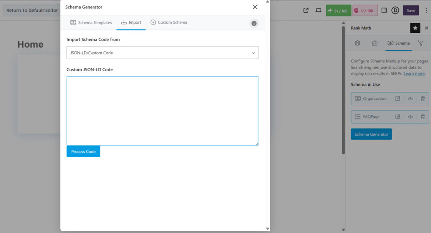Delete the Organization schema

pyautogui.click(x=423, y=99)
